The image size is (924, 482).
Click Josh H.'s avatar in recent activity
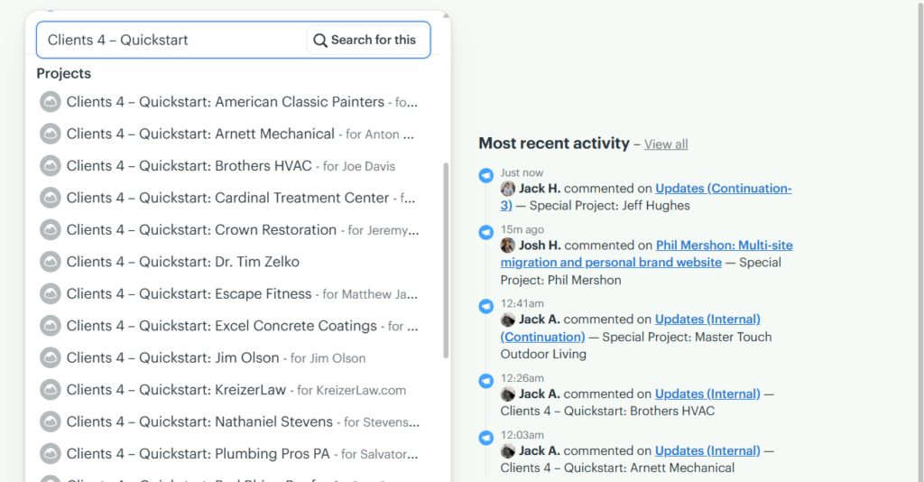[x=507, y=246]
